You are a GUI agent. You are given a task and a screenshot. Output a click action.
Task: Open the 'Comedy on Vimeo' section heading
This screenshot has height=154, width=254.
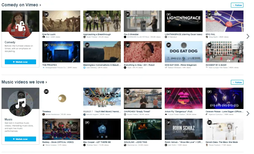coord(21,5)
